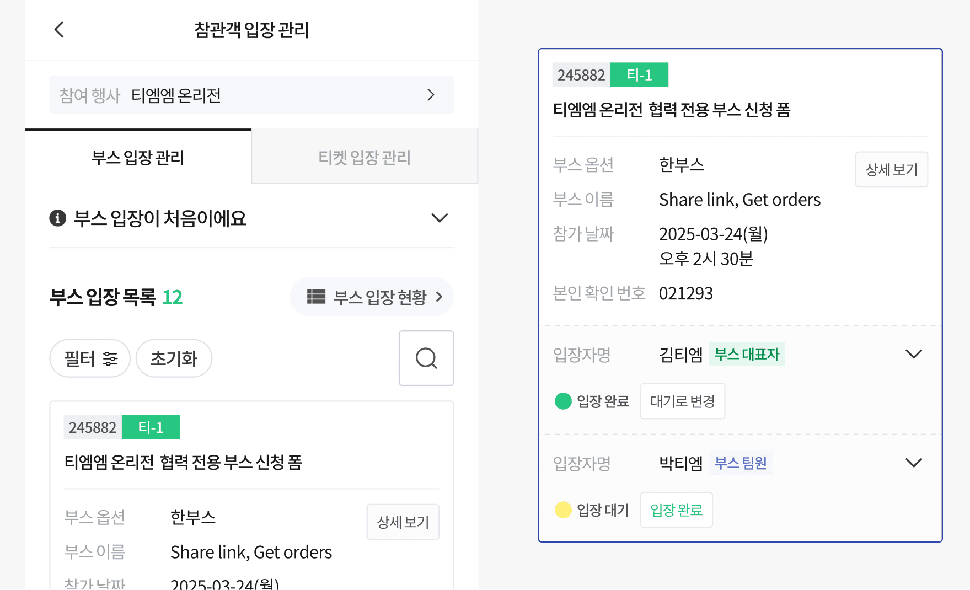This screenshot has height=590, width=970.
Task: Click the green 입장 완료 status dot
Action: (x=563, y=401)
